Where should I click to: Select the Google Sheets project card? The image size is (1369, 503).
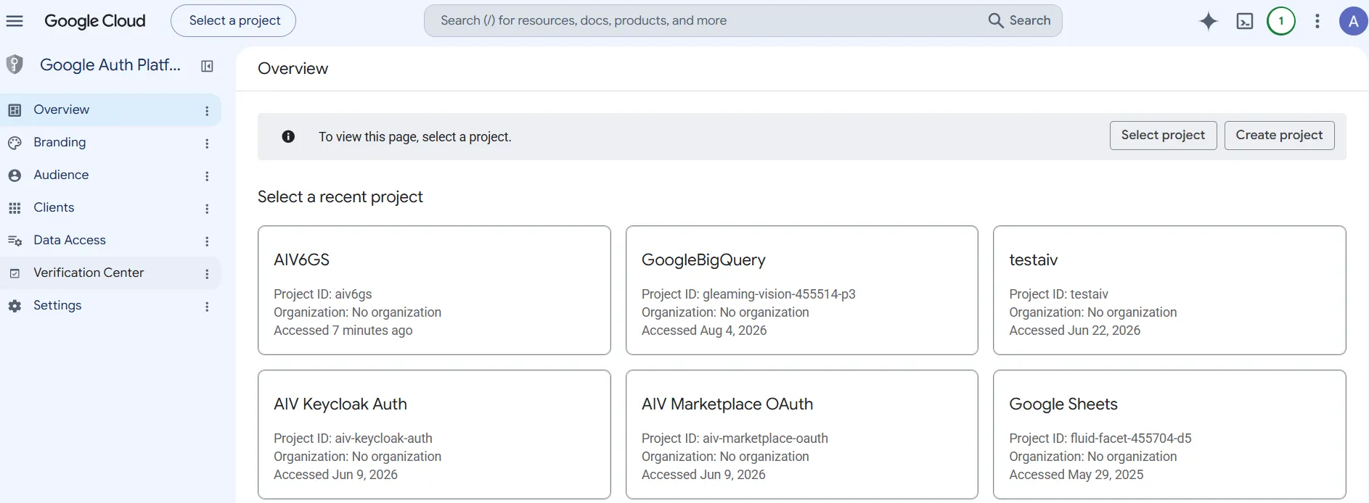pyautogui.click(x=1169, y=434)
